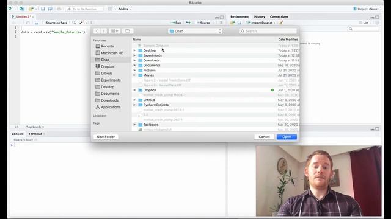Click the forward arrow in file dialog
The height and width of the screenshot is (219, 391).
(x=103, y=31)
